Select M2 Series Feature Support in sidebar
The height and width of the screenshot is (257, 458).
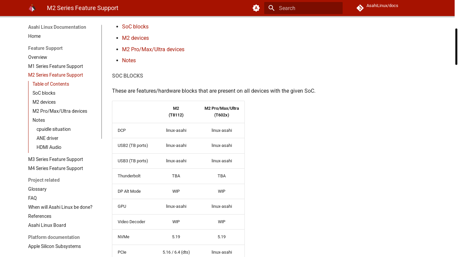56,75
